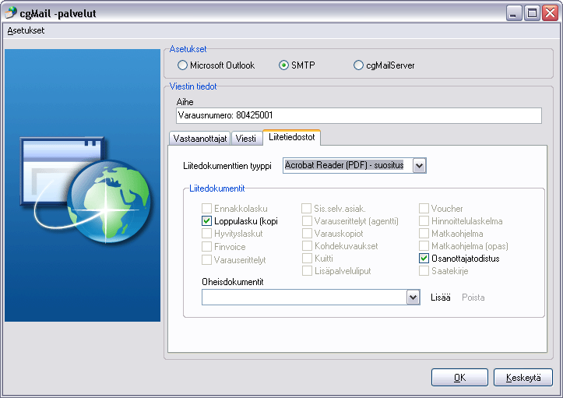Open the Liitedokumenttien tyyppi dropdown arrow
This screenshot has height=398, width=563.
(419, 166)
